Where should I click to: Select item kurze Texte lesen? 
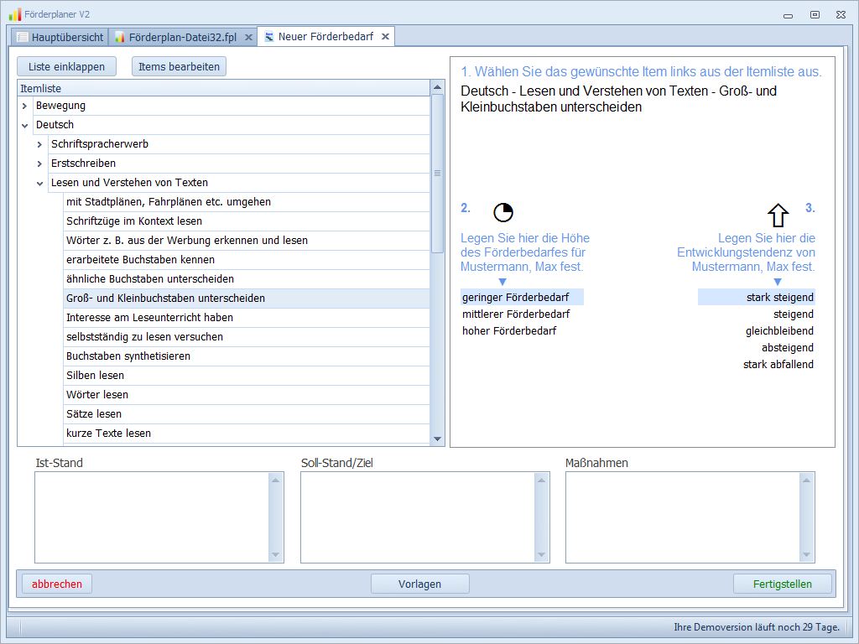point(247,434)
